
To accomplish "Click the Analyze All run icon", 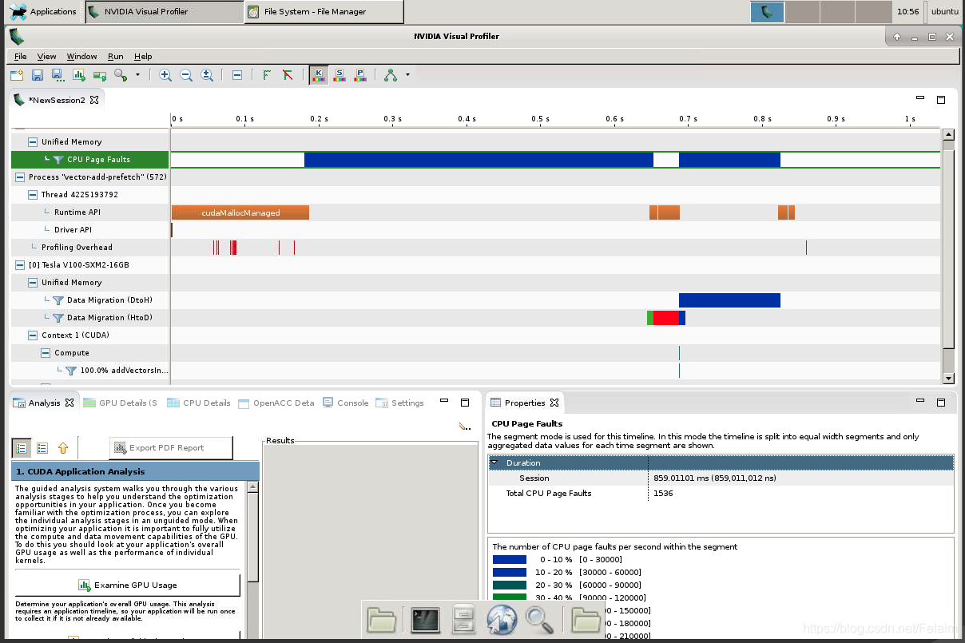I will (100, 75).
